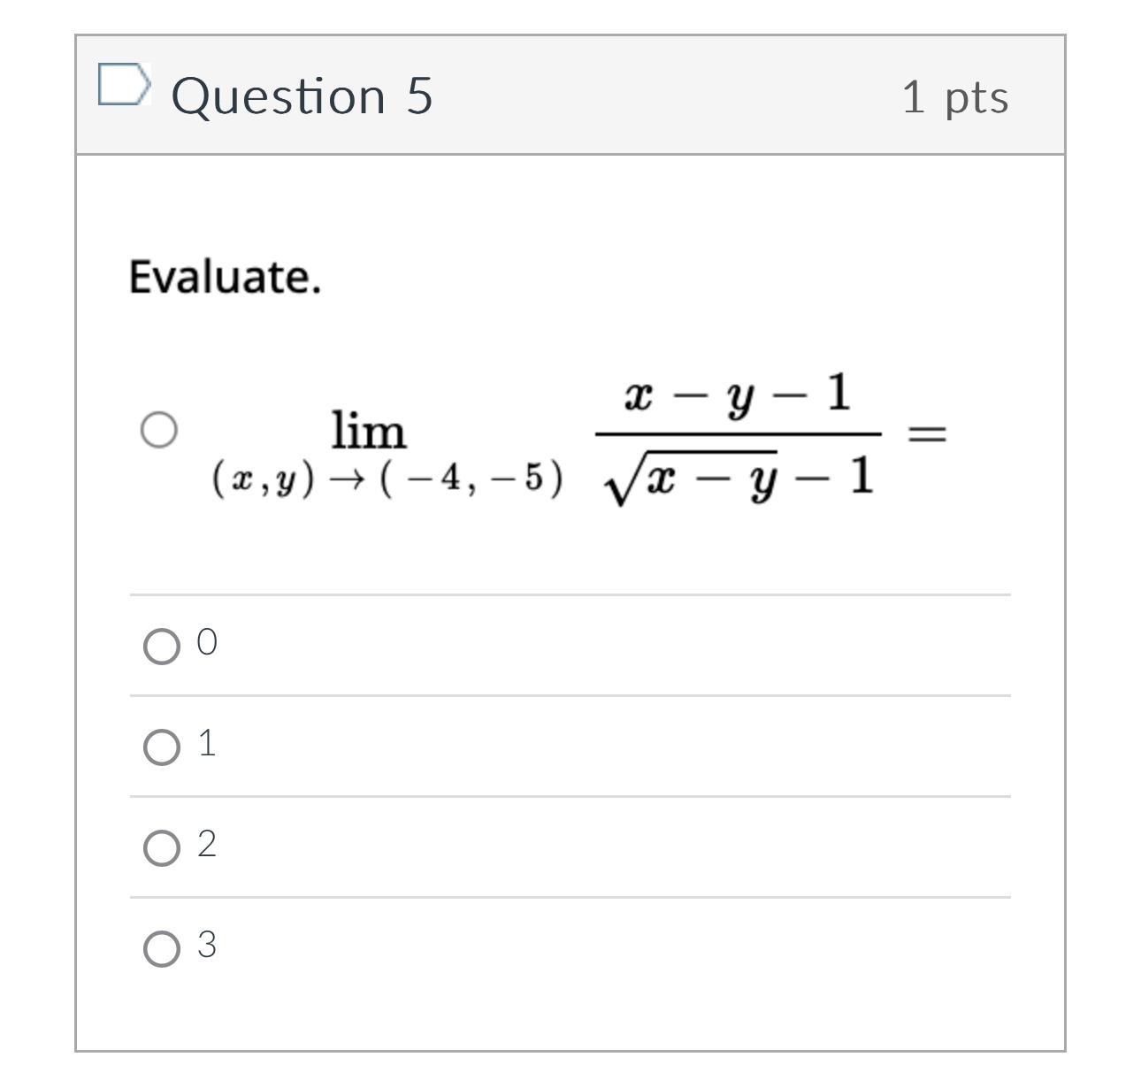Select the radio button next to the limit expression
Screen dimensions: 1141x1080
coord(159,431)
